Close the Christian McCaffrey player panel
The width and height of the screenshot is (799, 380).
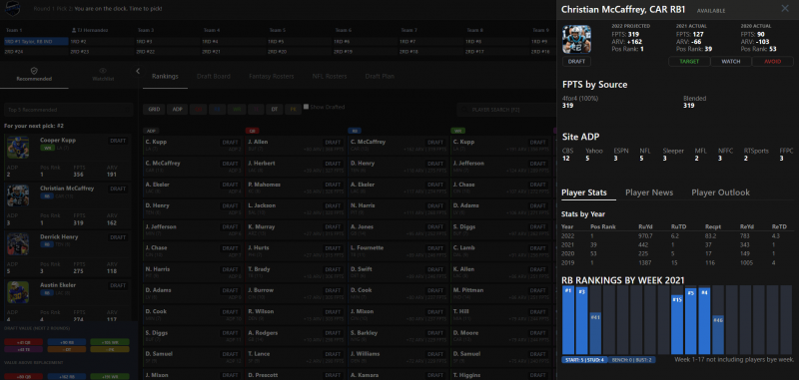coord(785,9)
